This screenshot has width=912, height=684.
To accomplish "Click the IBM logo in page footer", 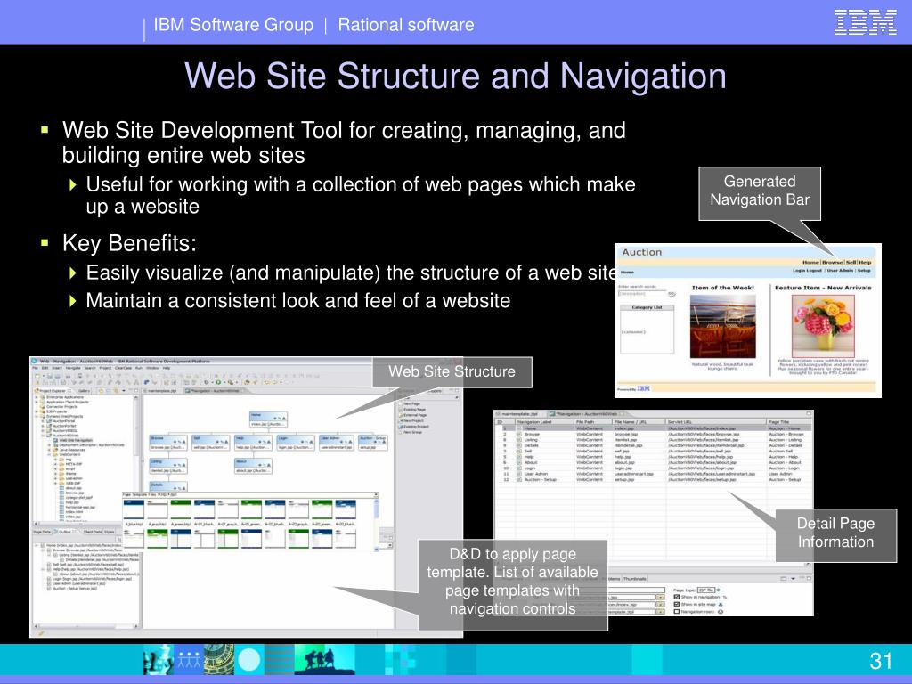I will point(643,388).
